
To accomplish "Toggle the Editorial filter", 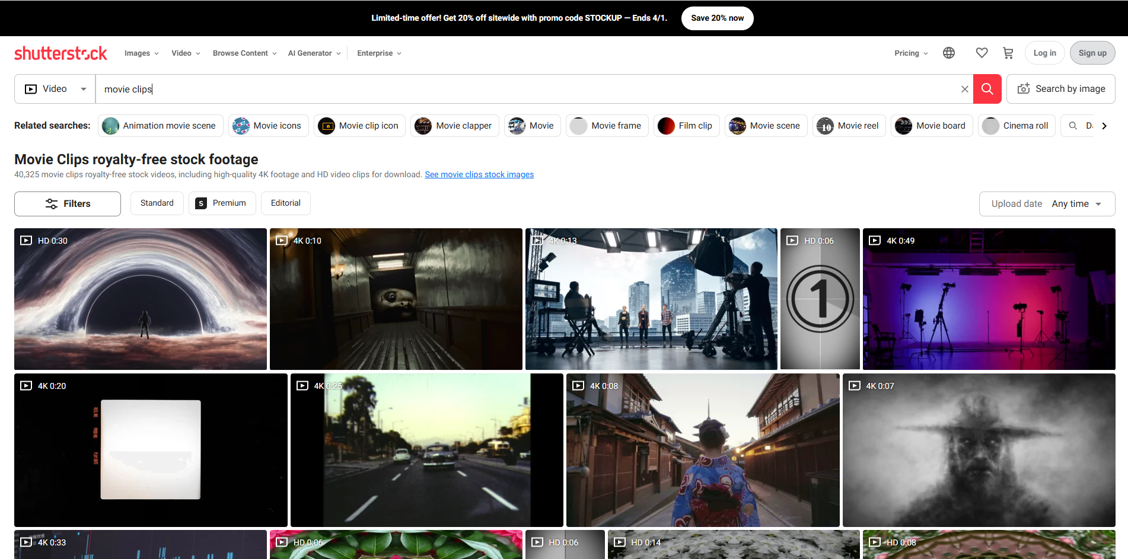I will 286,203.
